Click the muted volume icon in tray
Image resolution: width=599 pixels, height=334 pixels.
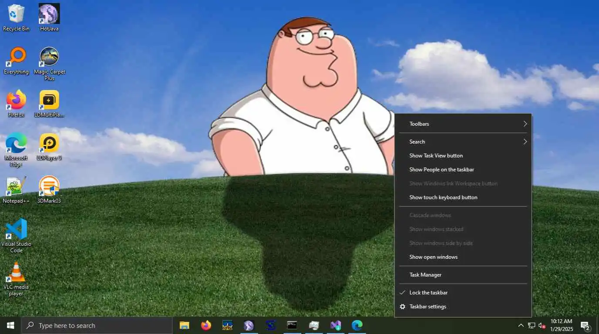pyautogui.click(x=542, y=325)
